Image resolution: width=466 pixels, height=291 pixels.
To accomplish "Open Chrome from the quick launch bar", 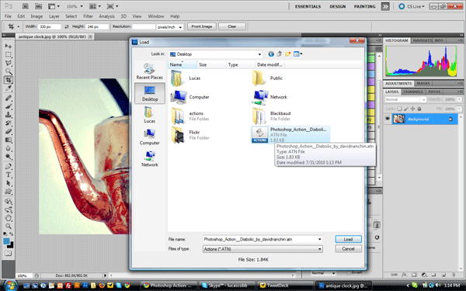I will 127,286.
